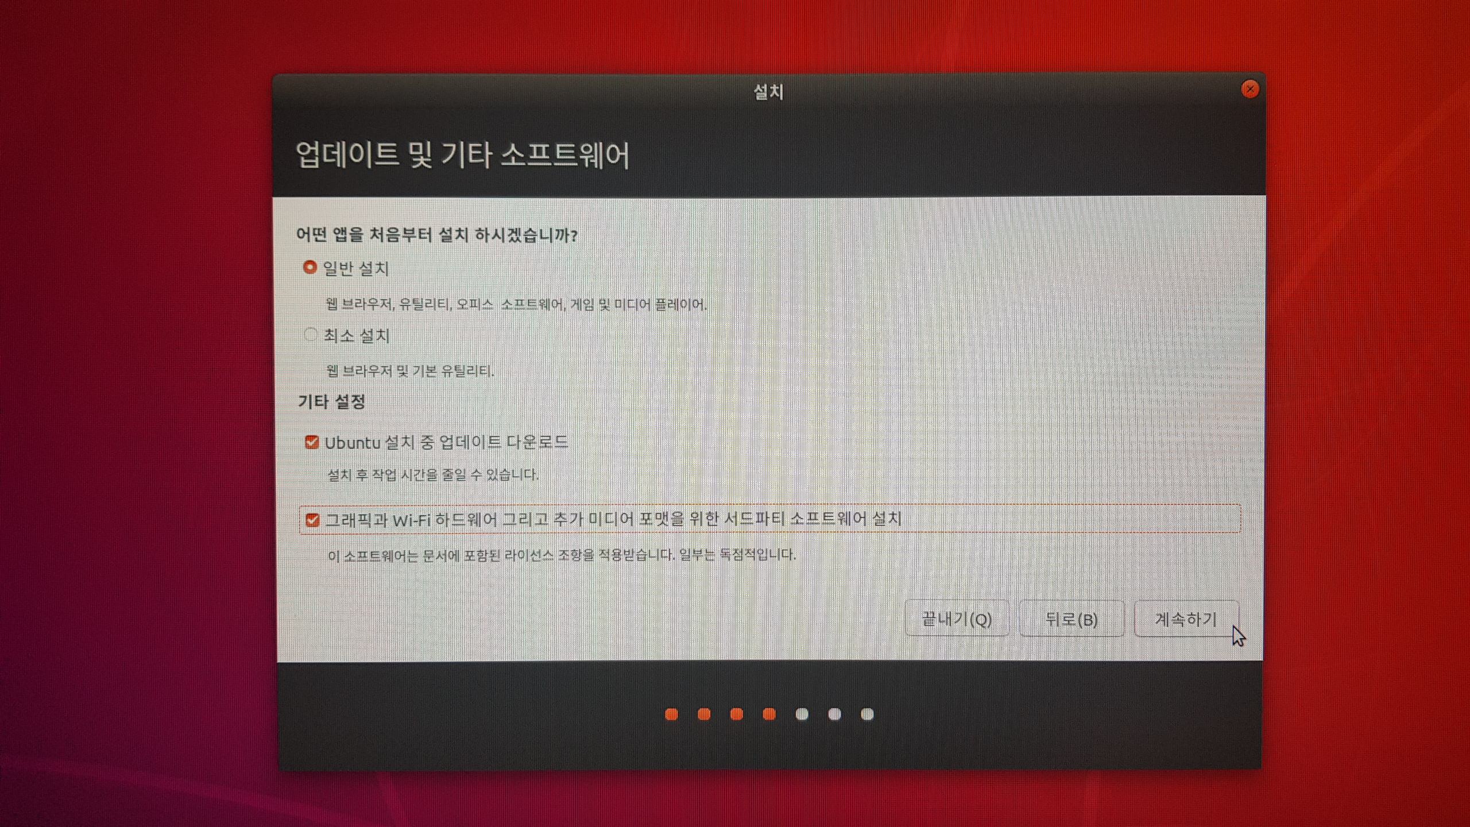Click the sixth progress dot
The height and width of the screenshot is (827, 1470).
coord(835,714)
